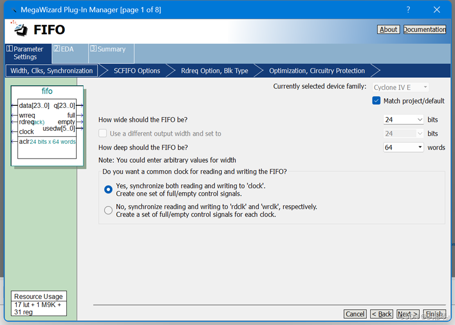This screenshot has height=325, width=455.
Task: Enable Use a different output width checkbox
Action: (103, 133)
